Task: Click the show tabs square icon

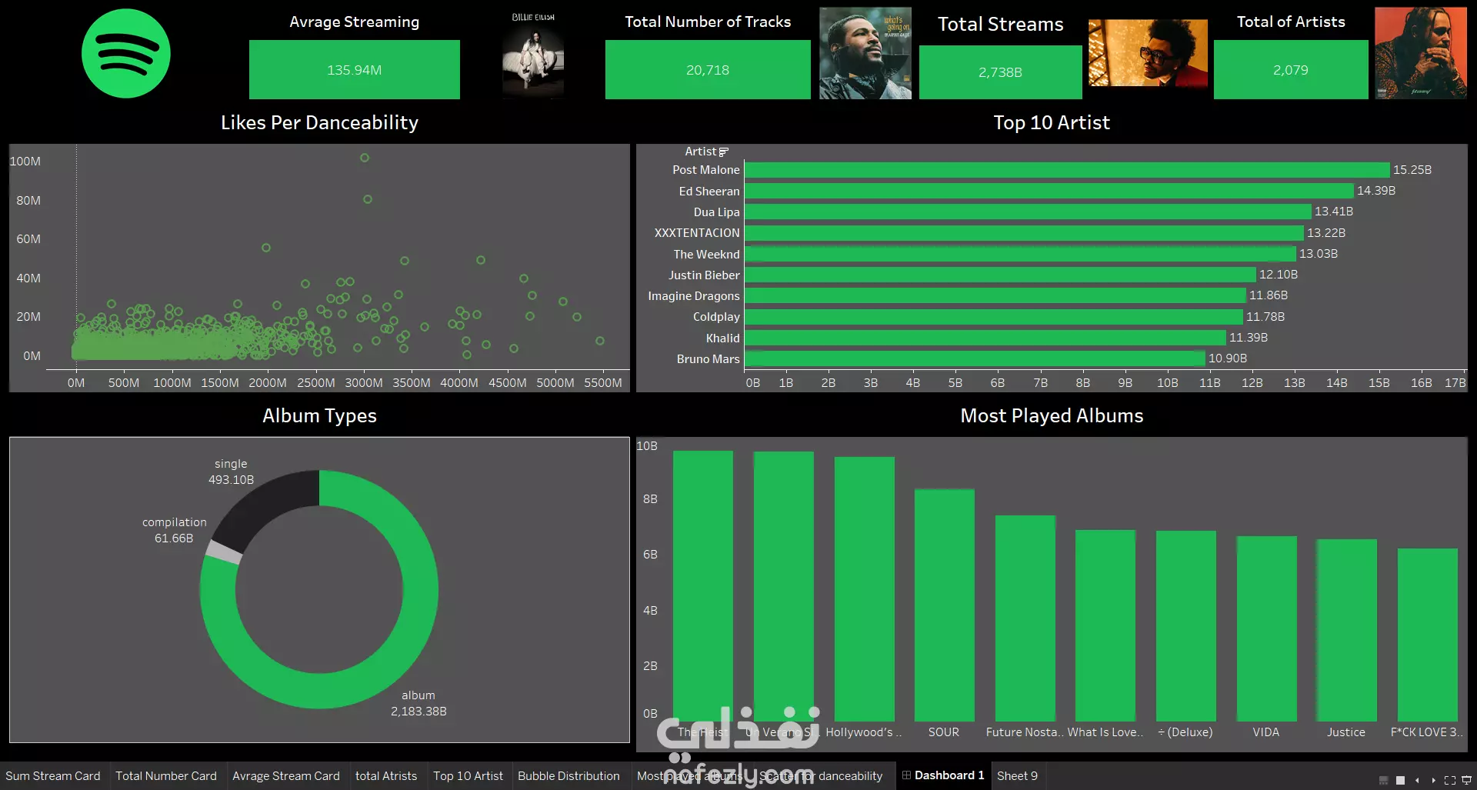Action: [1400, 780]
